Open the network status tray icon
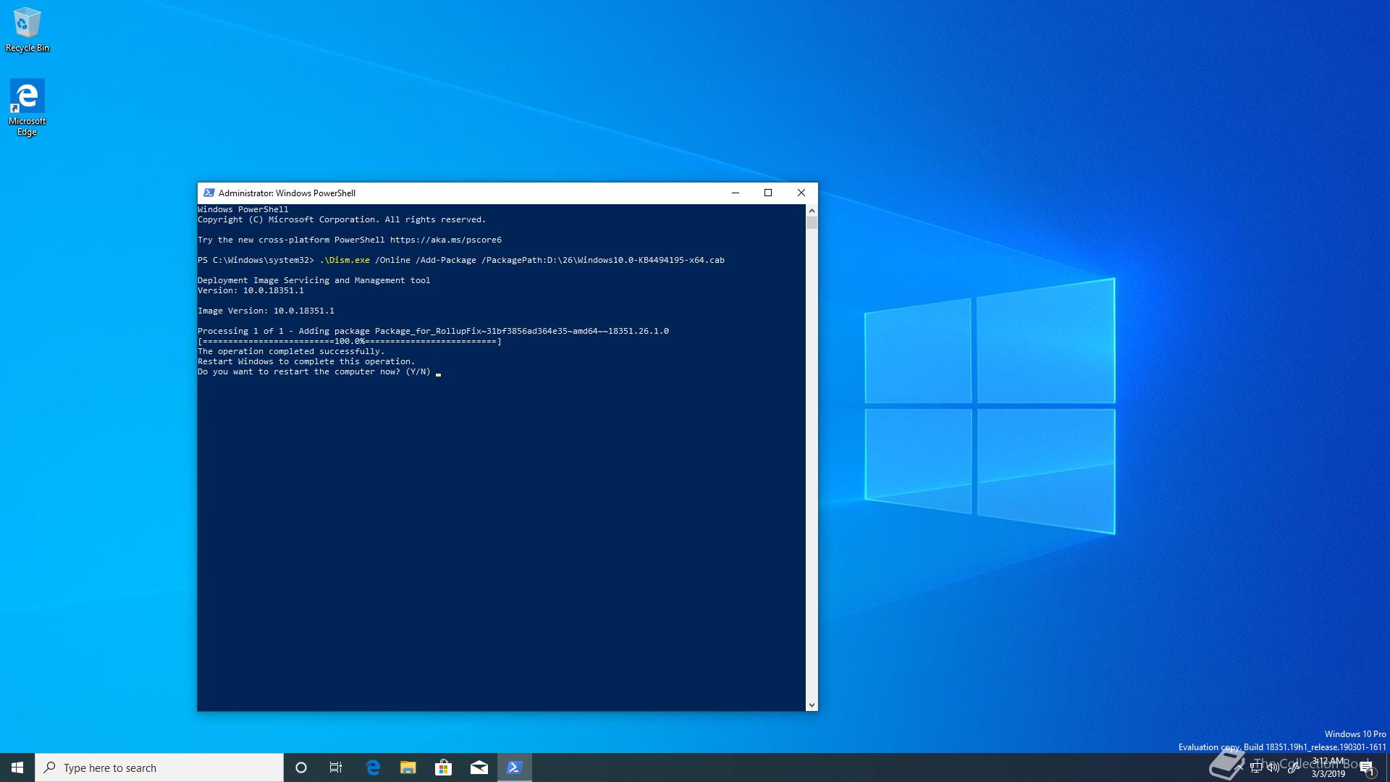1390x782 pixels. (x=1256, y=768)
